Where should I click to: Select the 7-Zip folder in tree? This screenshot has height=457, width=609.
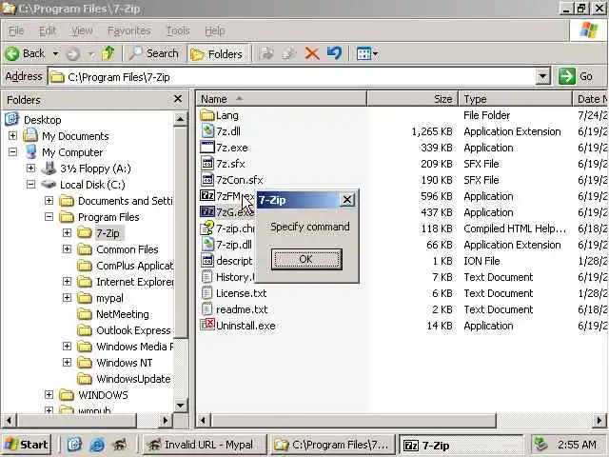tap(108, 233)
